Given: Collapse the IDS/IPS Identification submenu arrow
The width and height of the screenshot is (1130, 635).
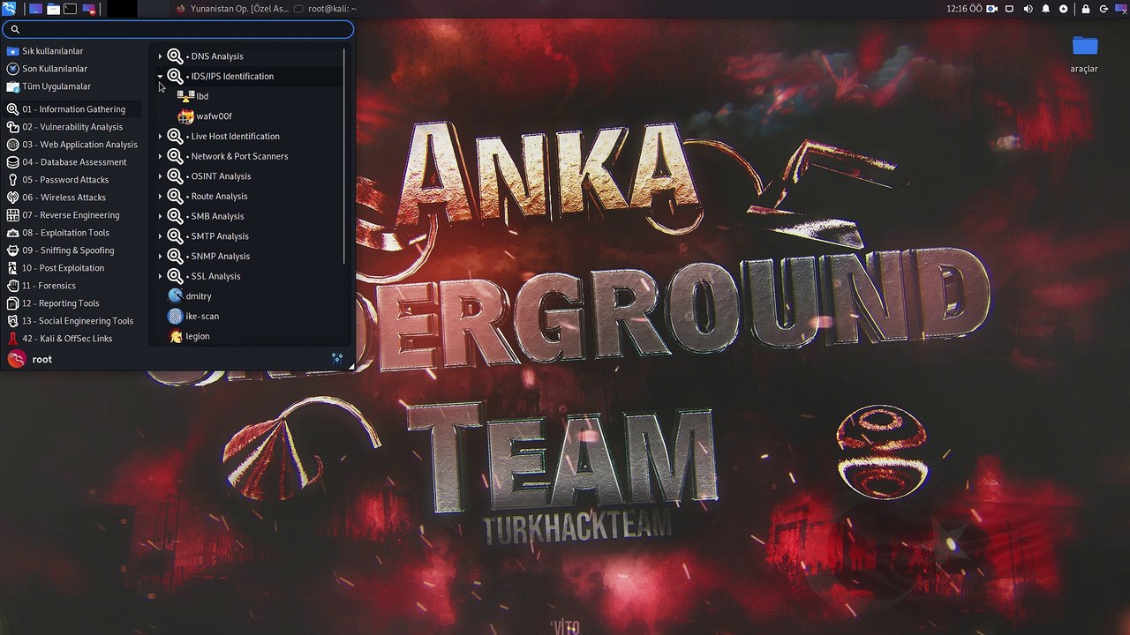Looking at the screenshot, I should (x=160, y=77).
